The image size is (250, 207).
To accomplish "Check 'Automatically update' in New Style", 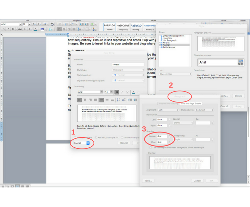I will click(122, 137).
